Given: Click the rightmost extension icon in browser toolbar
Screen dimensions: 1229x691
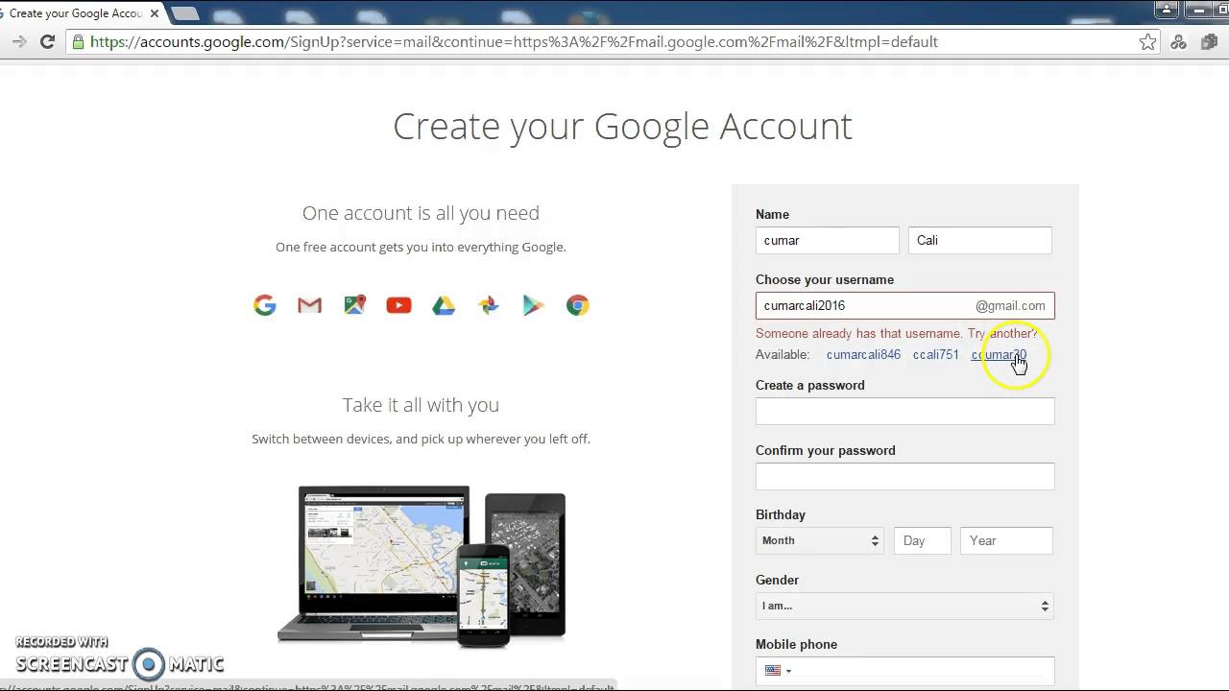Looking at the screenshot, I should [1210, 41].
